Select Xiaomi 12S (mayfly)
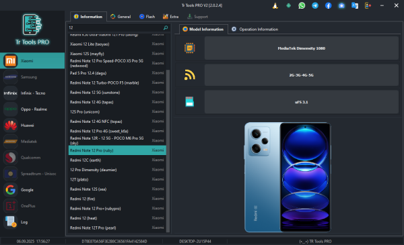The width and height of the screenshot is (404, 245). tap(117, 54)
